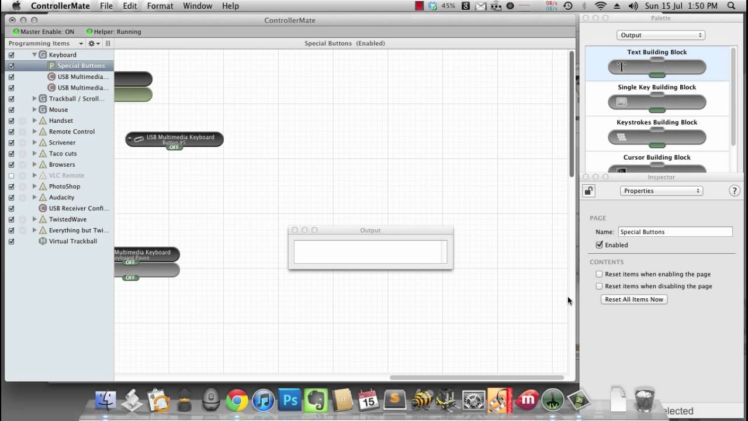Click the Audacity application icon in sidebar
The height and width of the screenshot is (421, 748).
[43, 197]
